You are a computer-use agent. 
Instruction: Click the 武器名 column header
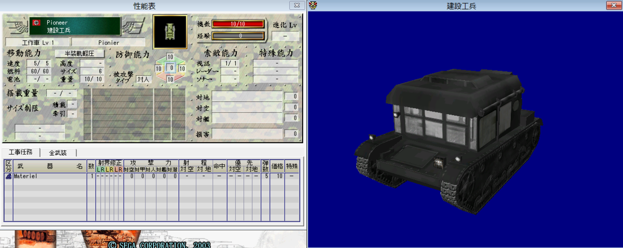coord(49,166)
